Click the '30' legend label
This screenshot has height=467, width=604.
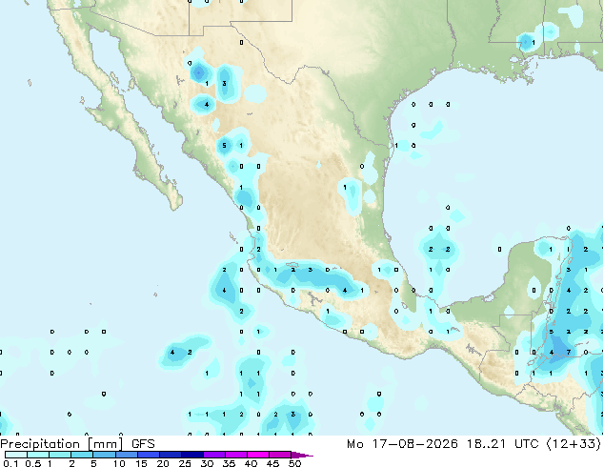click(207, 463)
